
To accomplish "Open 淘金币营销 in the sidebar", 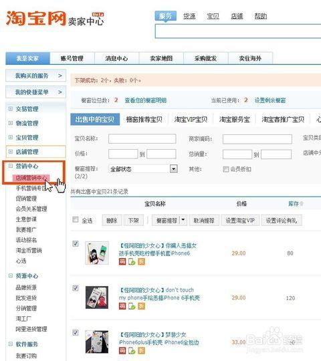I will click(x=29, y=250).
